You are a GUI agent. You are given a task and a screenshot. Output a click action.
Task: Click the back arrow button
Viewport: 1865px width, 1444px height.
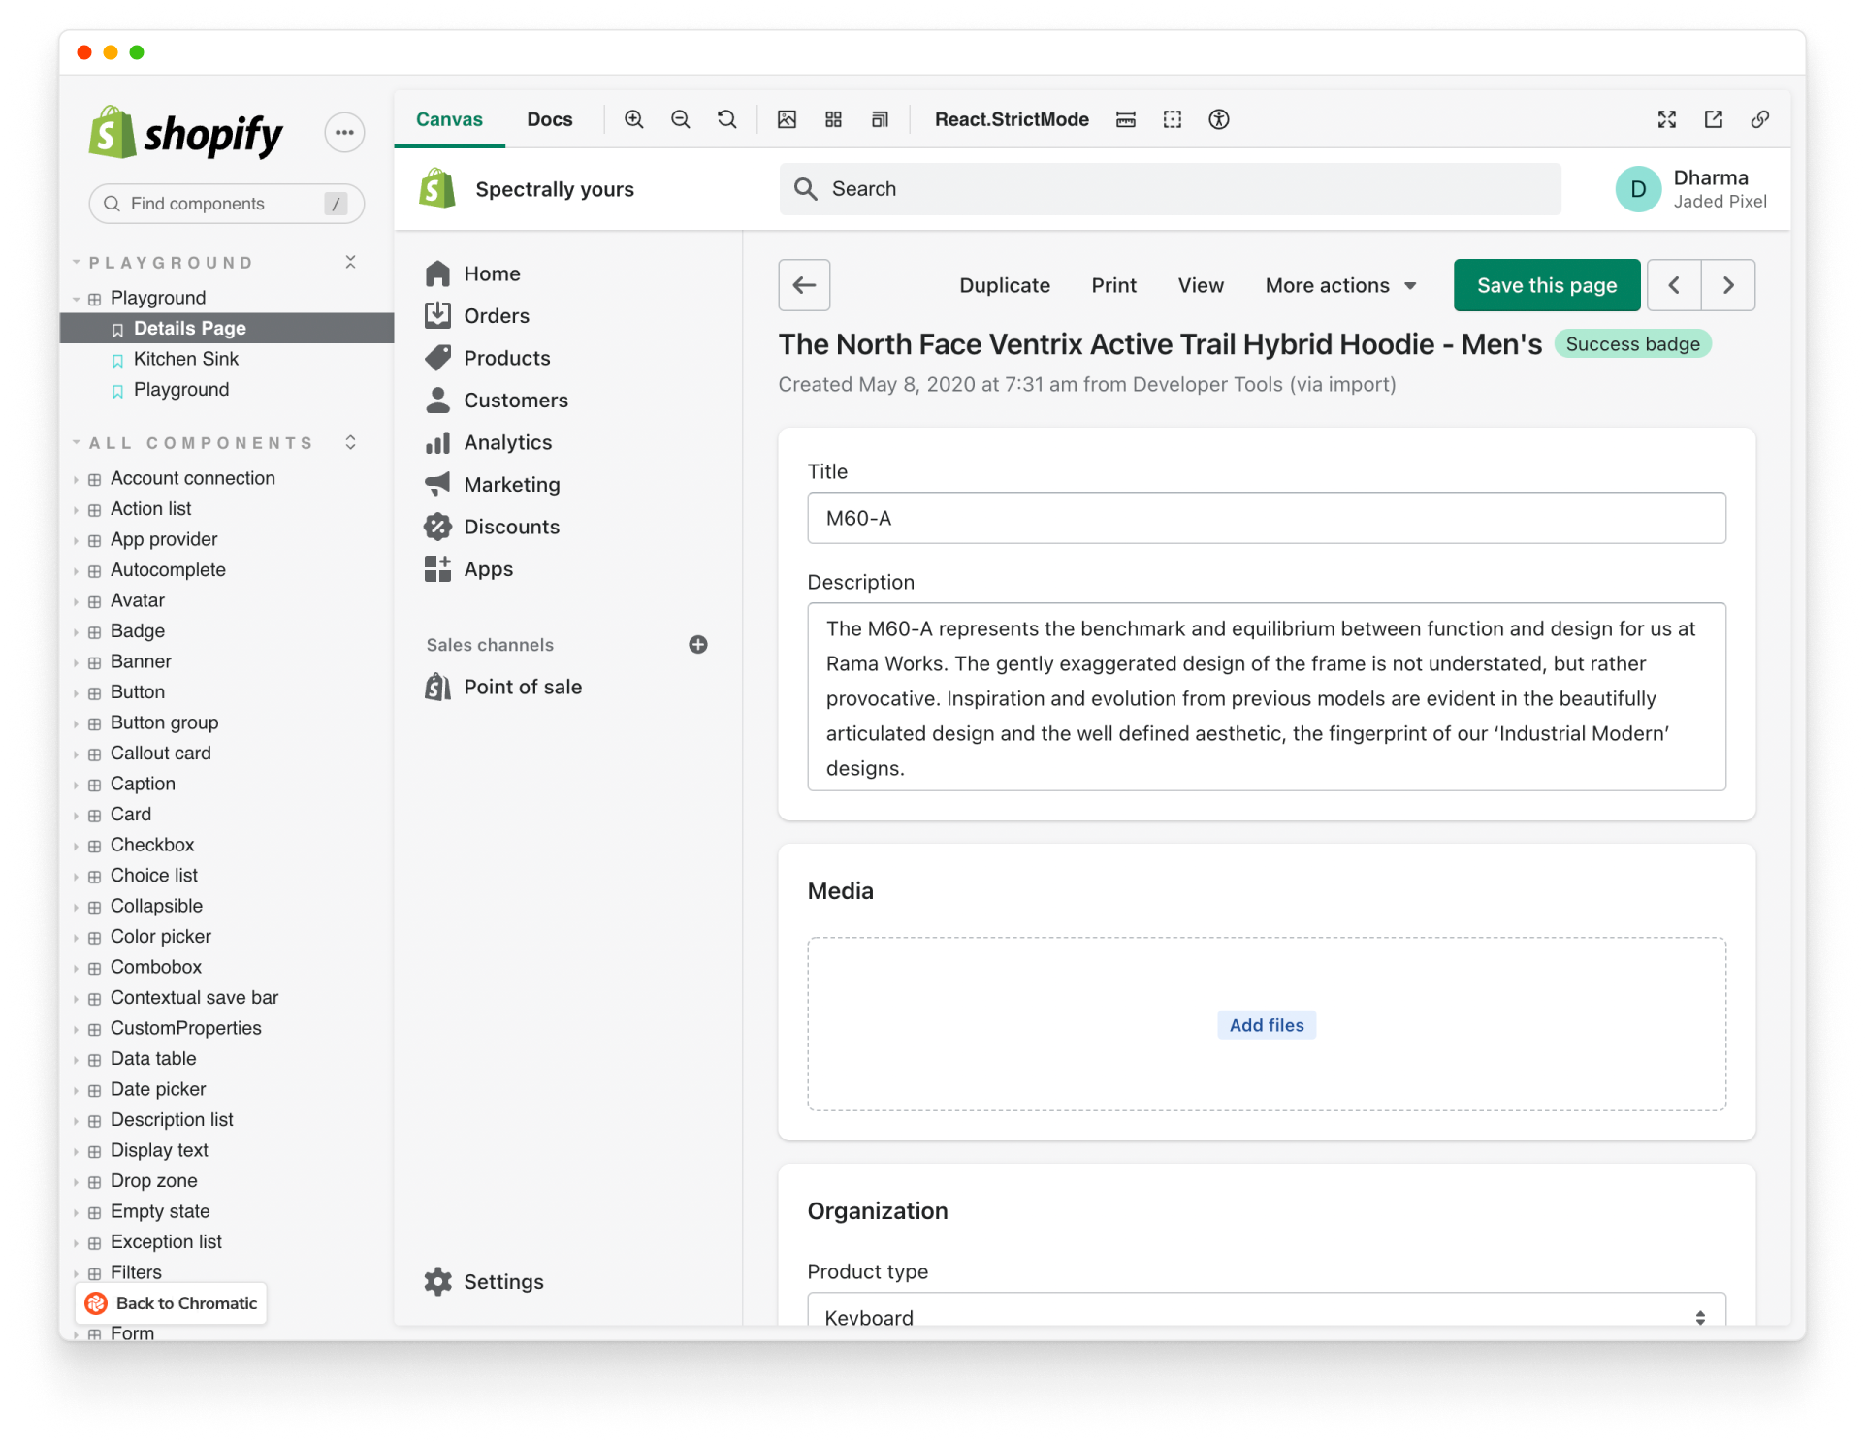click(x=804, y=285)
